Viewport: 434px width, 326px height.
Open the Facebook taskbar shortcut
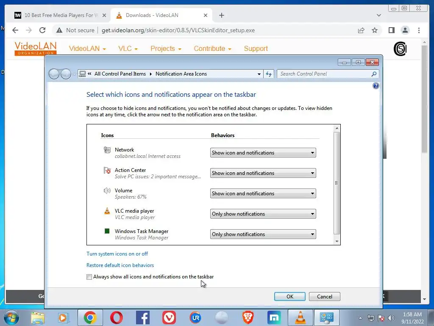click(x=143, y=318)
